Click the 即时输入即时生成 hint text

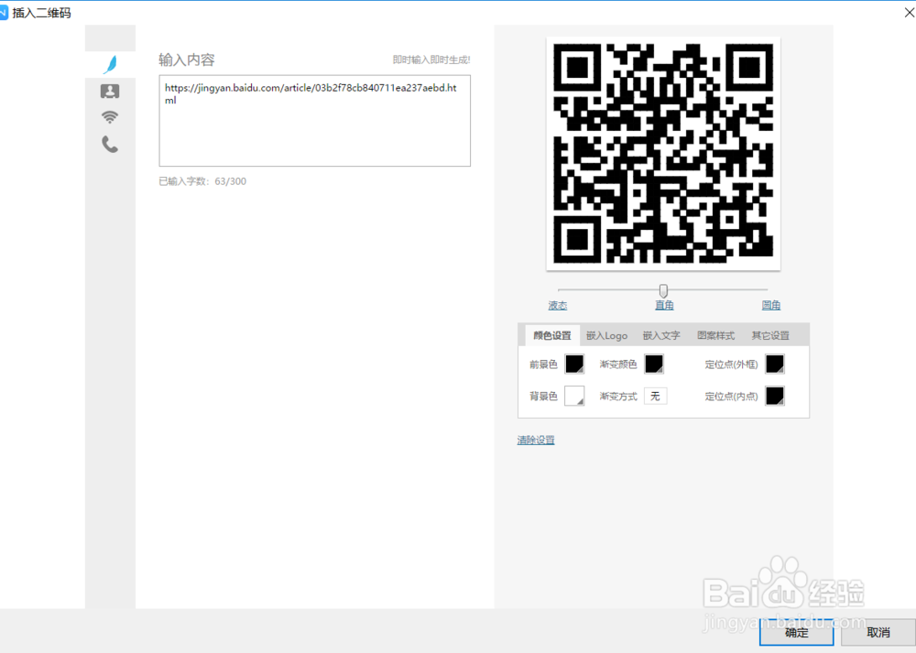[431, 60]
